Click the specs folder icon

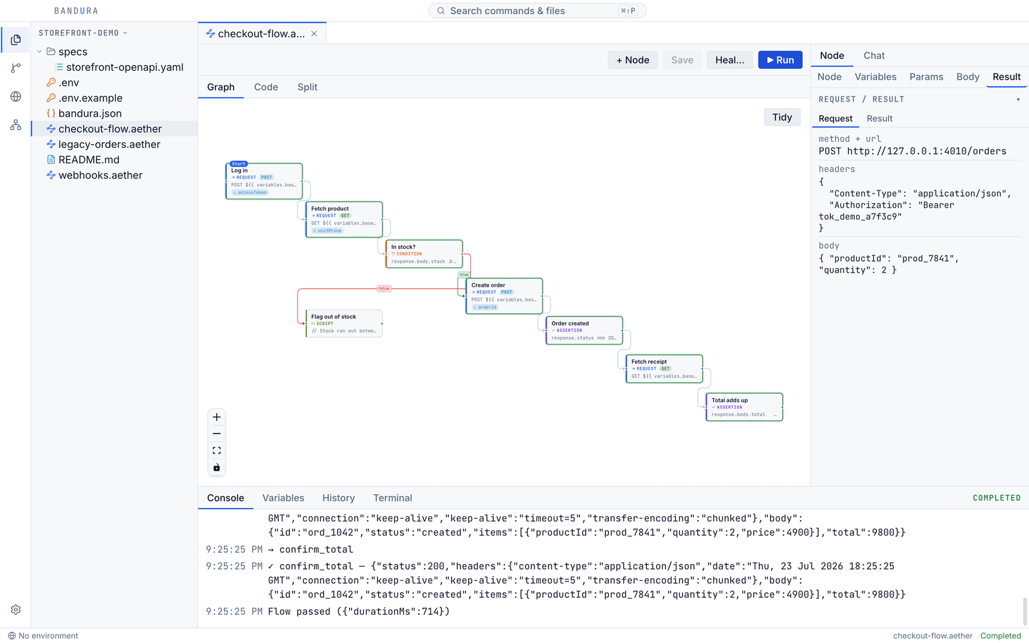[x=51, y=51]
